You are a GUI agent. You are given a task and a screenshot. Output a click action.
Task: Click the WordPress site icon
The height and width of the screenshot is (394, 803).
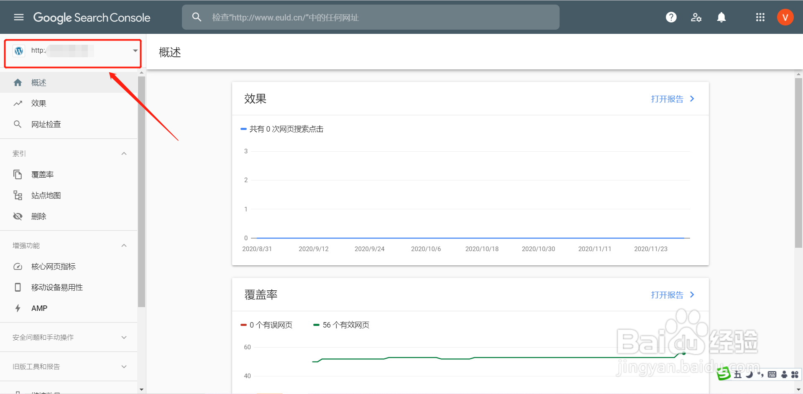(x=18, y=51)
